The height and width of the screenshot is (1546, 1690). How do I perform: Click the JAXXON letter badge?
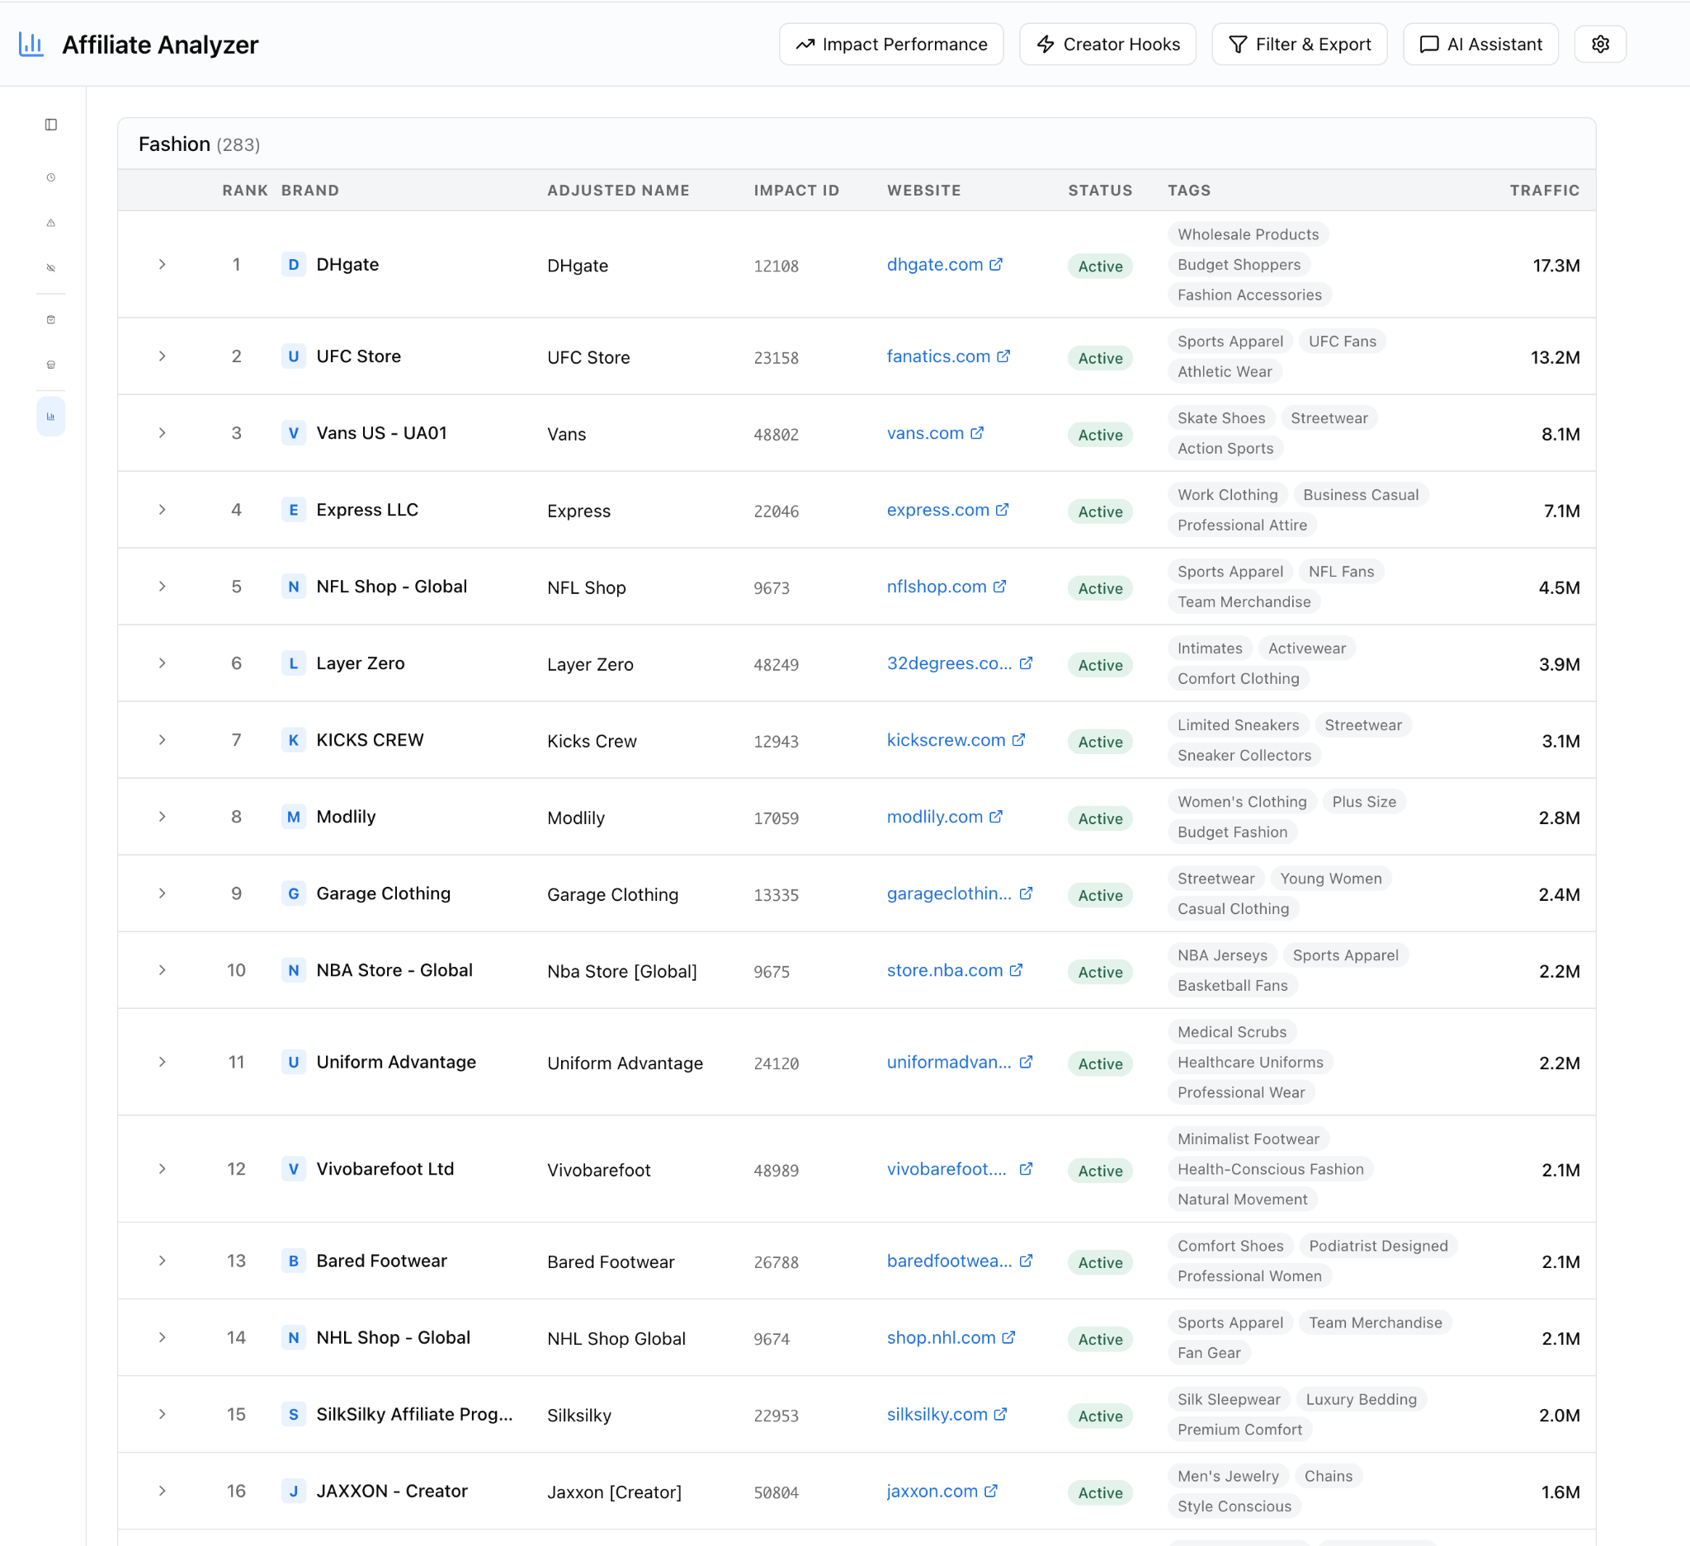[x=294, y=1492]
